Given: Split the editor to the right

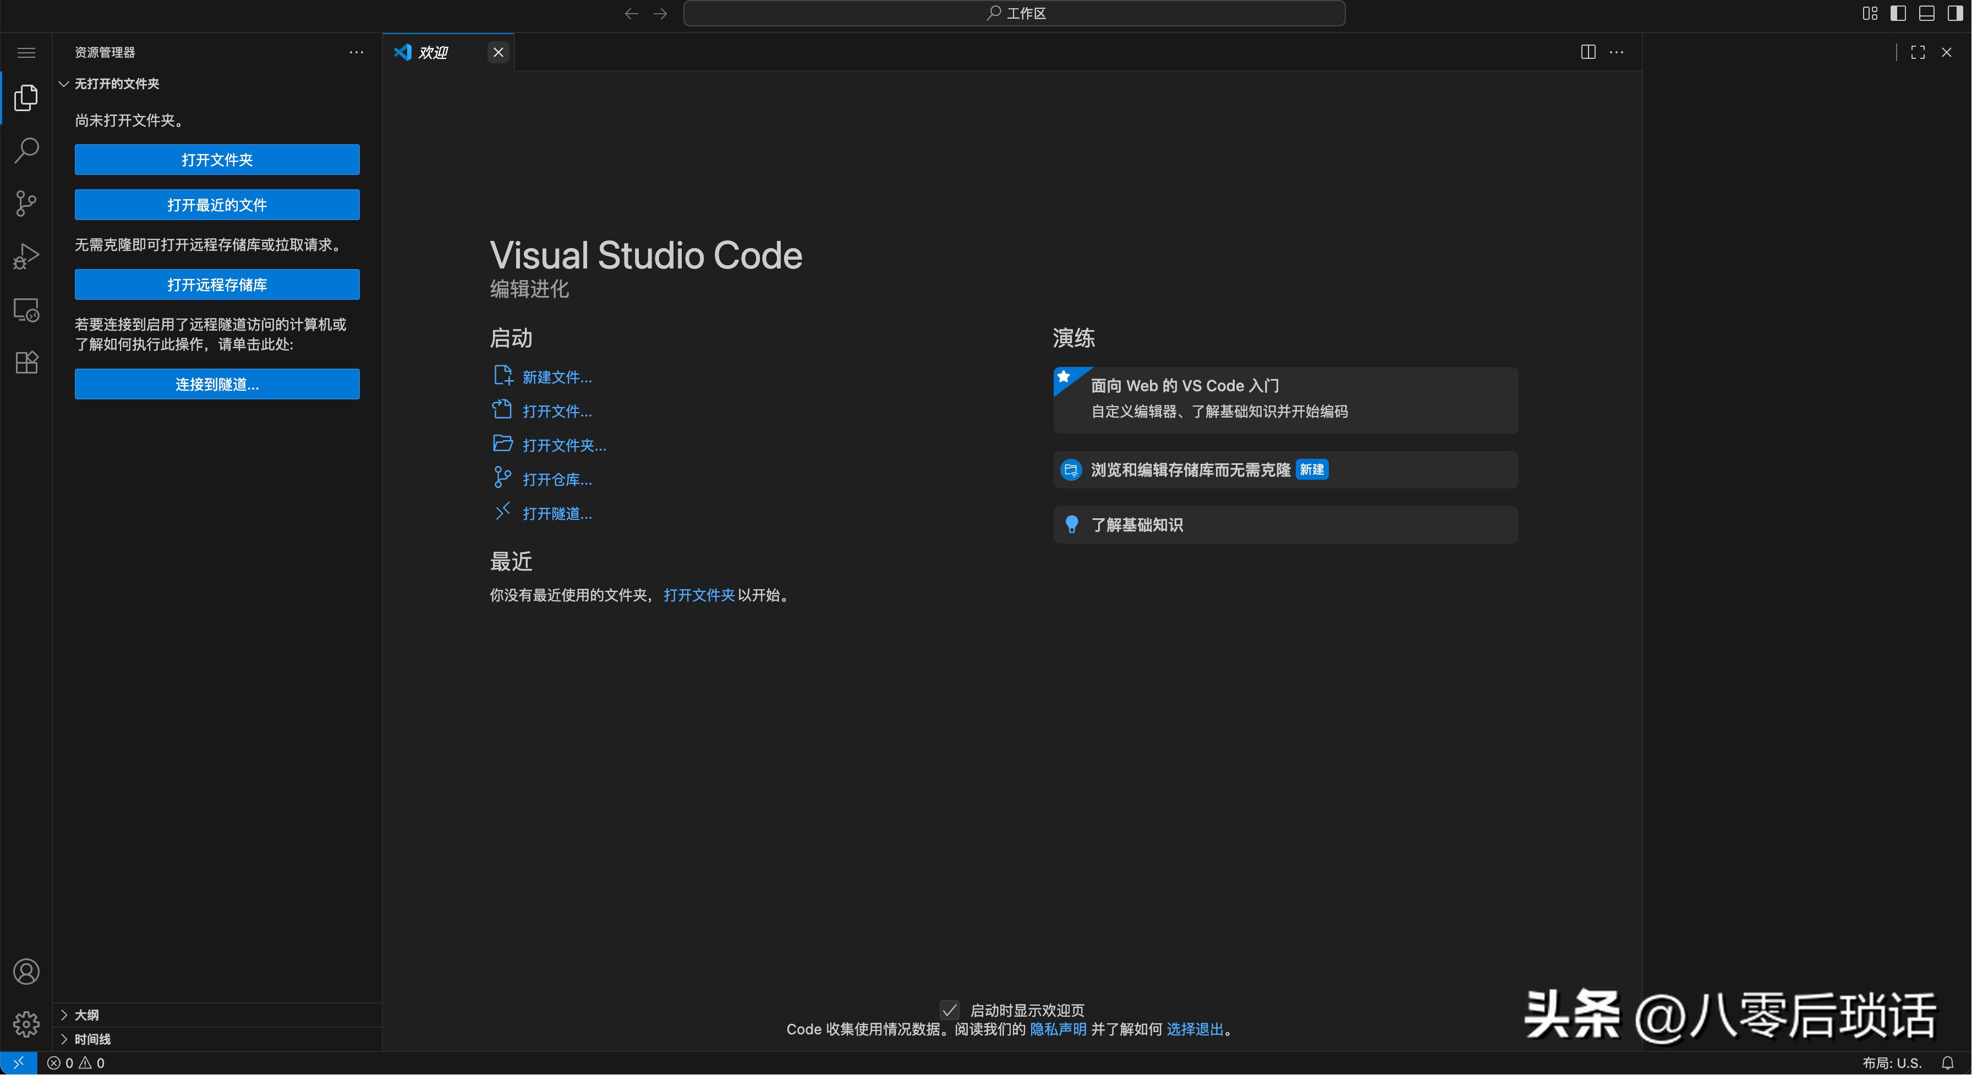Looking at the screenshot, I should click(x=1588, y=52).
